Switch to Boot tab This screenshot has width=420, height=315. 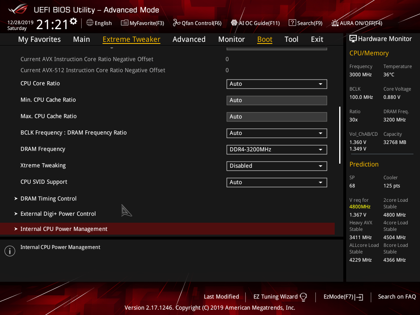coord(265,39)
